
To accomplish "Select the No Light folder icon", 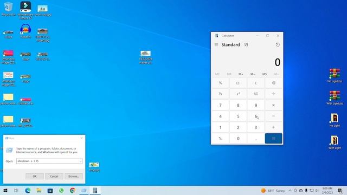I will [335, 120].
